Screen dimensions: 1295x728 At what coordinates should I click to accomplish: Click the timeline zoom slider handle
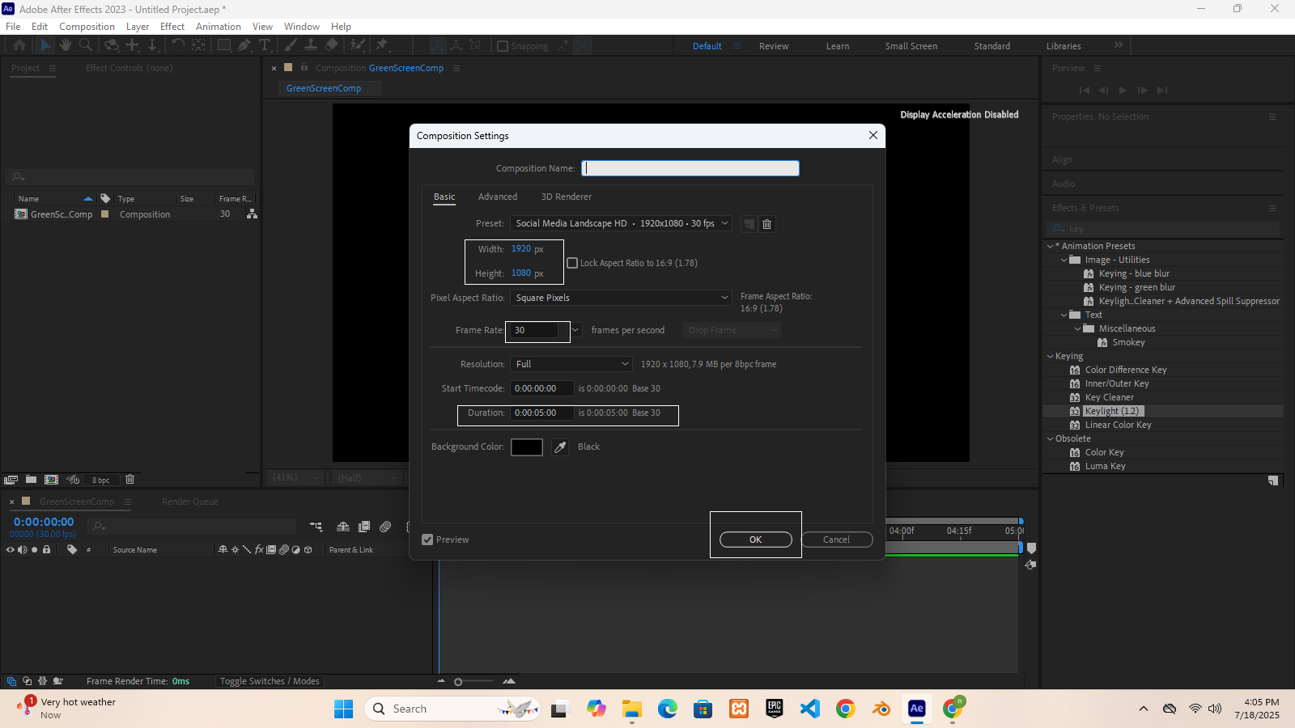[458, 682]
